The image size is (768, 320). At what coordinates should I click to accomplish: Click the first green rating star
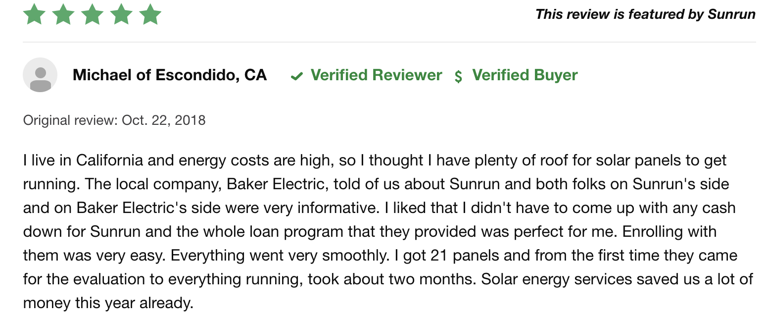tap(34, 14)
